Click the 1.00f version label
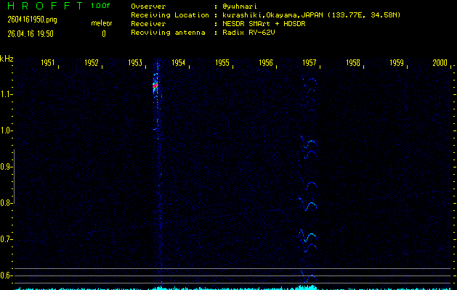The image size is (457, 290). 101,6
